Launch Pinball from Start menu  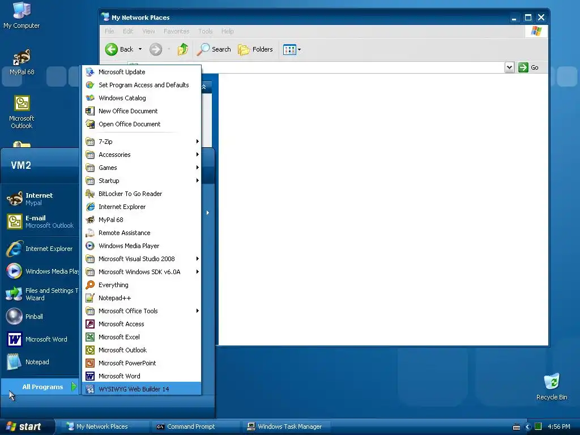(41, 317)
